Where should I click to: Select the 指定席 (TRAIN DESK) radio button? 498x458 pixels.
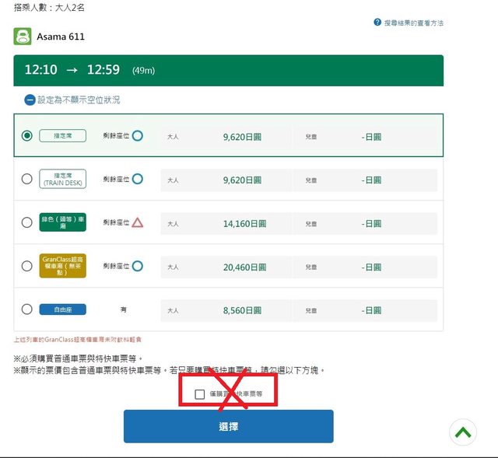tap(27, 179)
